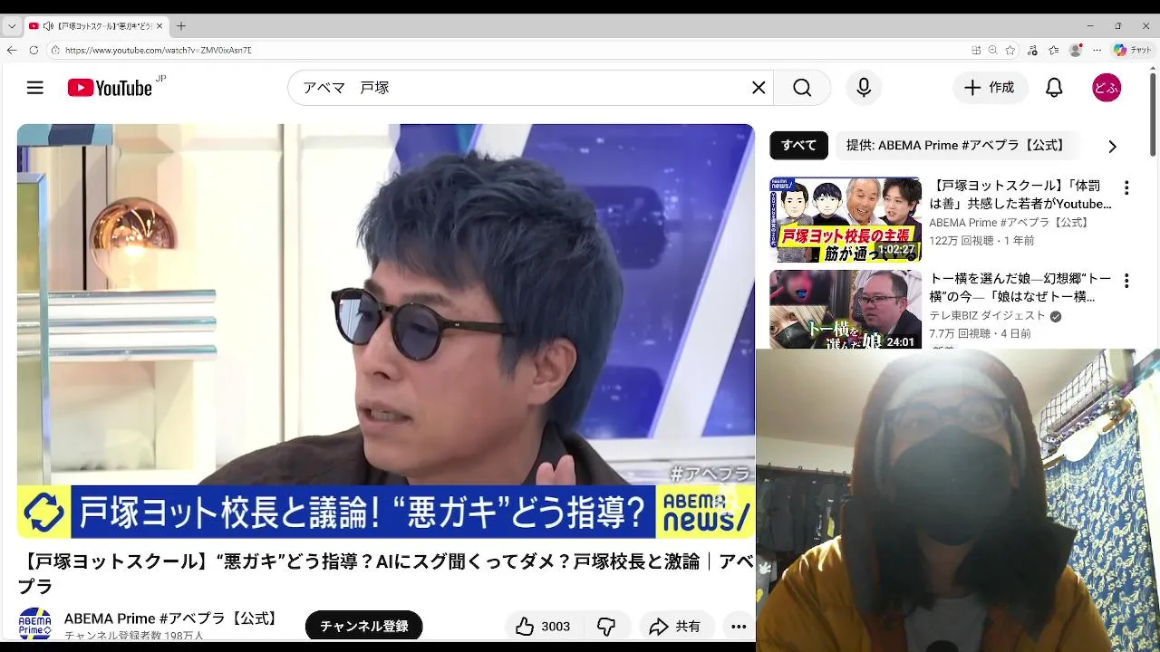Open トー横を選んだ娘 video title link
The height and width of the screenshot is (652, 1160).
tap(1020, 288)
